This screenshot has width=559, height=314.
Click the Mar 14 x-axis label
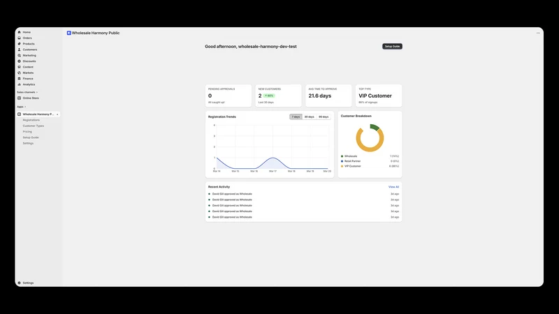coord(217,171)
